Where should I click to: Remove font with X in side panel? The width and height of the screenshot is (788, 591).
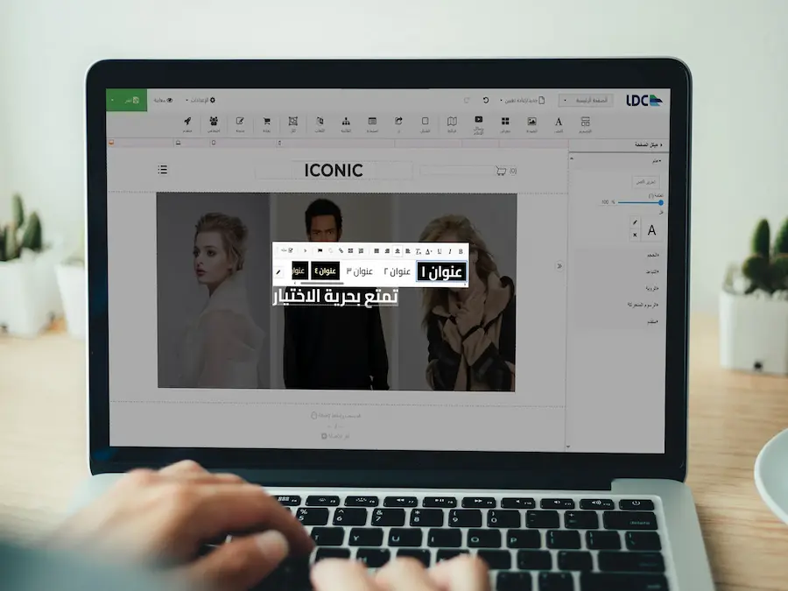click(635, 235)
